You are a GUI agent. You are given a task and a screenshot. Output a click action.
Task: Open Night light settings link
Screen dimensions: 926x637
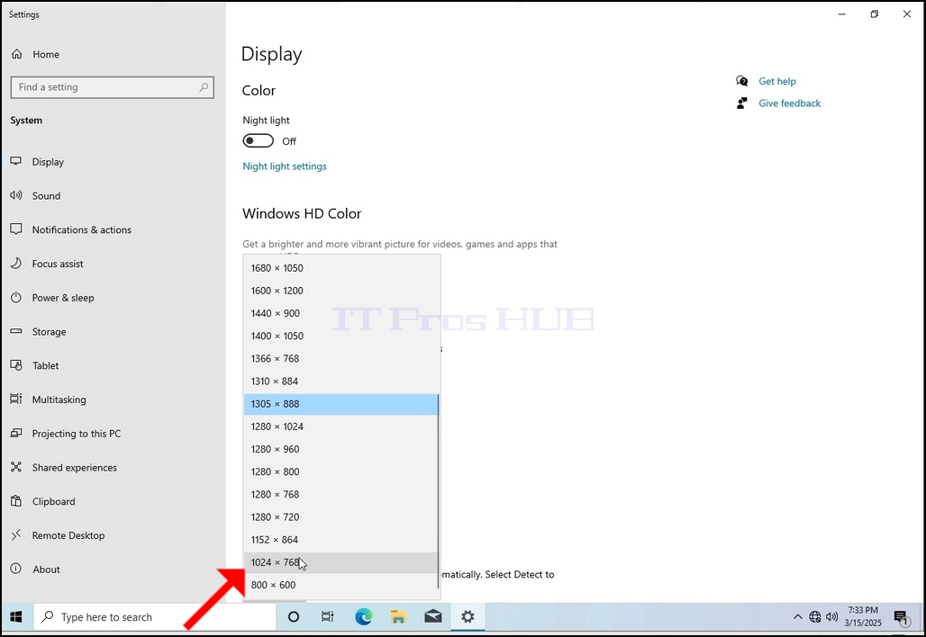pyautogui.click(x=285, y=166)
